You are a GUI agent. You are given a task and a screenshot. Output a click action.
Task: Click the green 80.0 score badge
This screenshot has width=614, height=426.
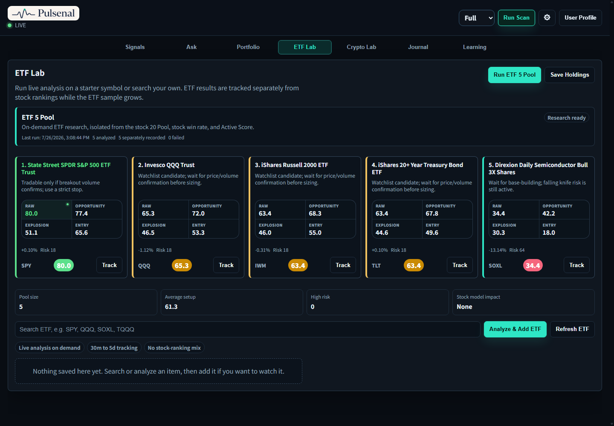pyautogui.click(x=64, y=265)
